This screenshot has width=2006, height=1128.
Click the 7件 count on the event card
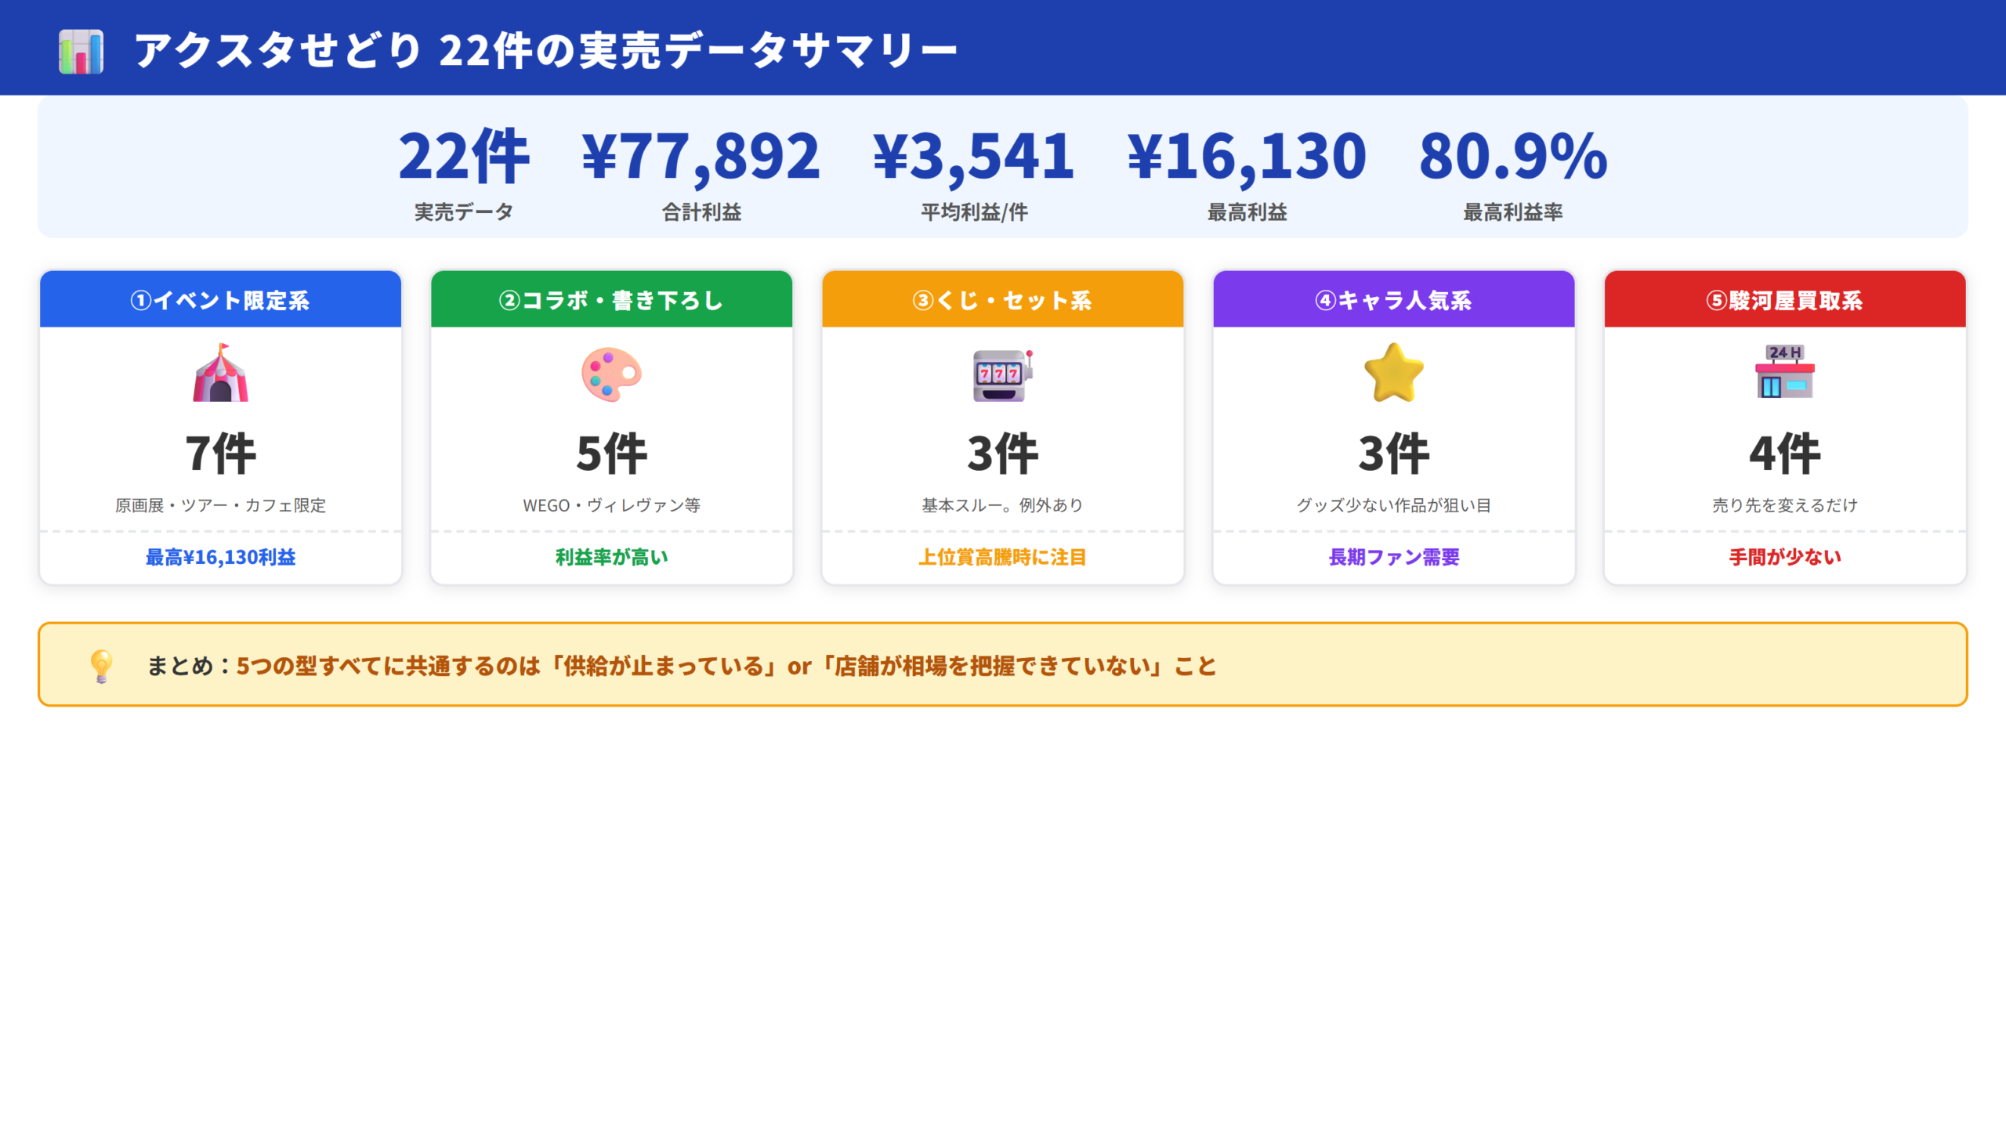point(220,452)
